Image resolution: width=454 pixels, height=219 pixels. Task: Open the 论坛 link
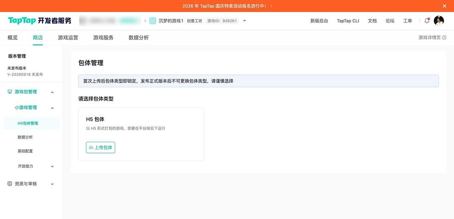(390, 21)
